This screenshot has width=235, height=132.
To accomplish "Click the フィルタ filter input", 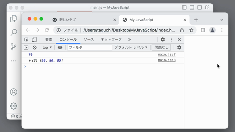I will [x=90, y=47].
